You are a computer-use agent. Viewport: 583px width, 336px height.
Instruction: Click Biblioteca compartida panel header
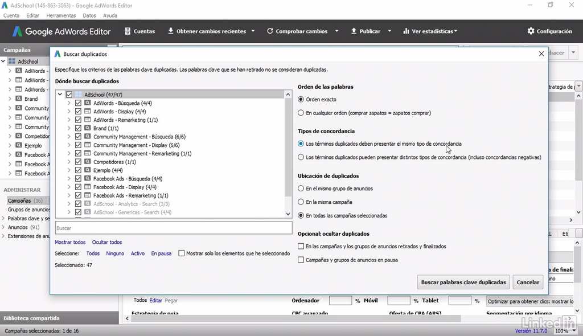coord(59,318)
